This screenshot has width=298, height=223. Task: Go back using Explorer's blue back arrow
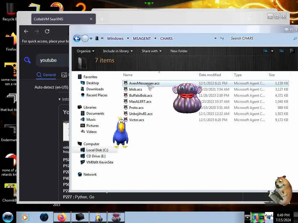point(77,39)
